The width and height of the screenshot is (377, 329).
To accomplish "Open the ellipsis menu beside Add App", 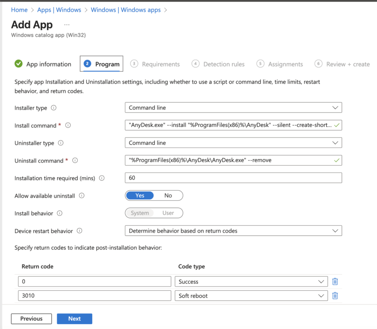I will (x=67, y=25).
